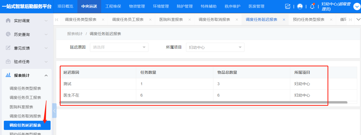The height and width of the screenshot is (135, 361).
Task: Open 工程维保 in top navigation
Action: pyautogui.click(x=113, y=6)
